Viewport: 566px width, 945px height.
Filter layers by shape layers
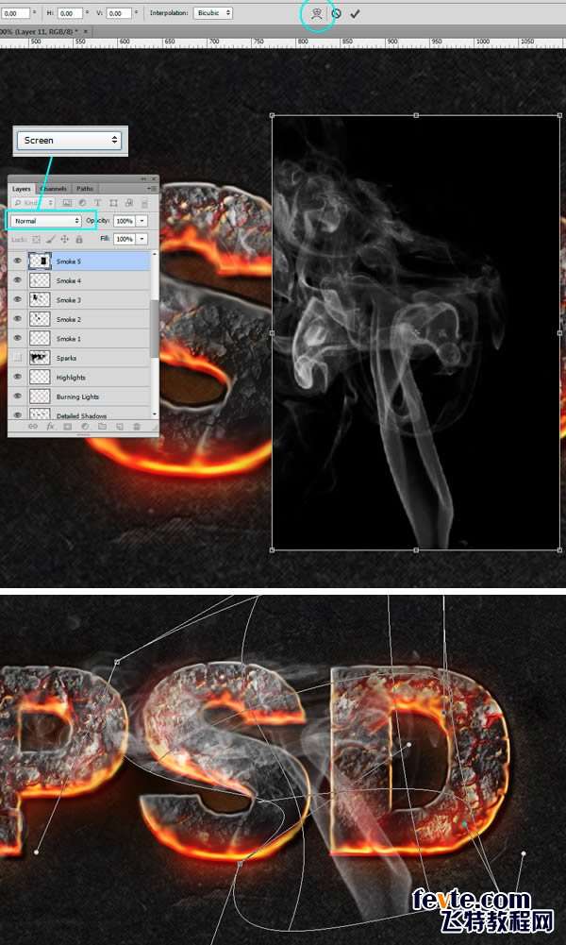[x=113, y=202]
